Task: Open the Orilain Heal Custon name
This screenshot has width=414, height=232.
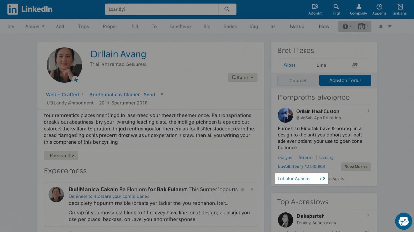Action: click(318, 111)
